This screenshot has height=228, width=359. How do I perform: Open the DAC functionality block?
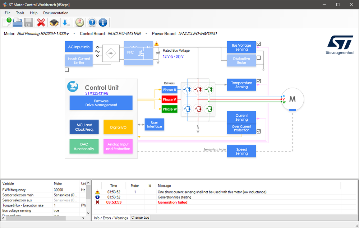84,146
